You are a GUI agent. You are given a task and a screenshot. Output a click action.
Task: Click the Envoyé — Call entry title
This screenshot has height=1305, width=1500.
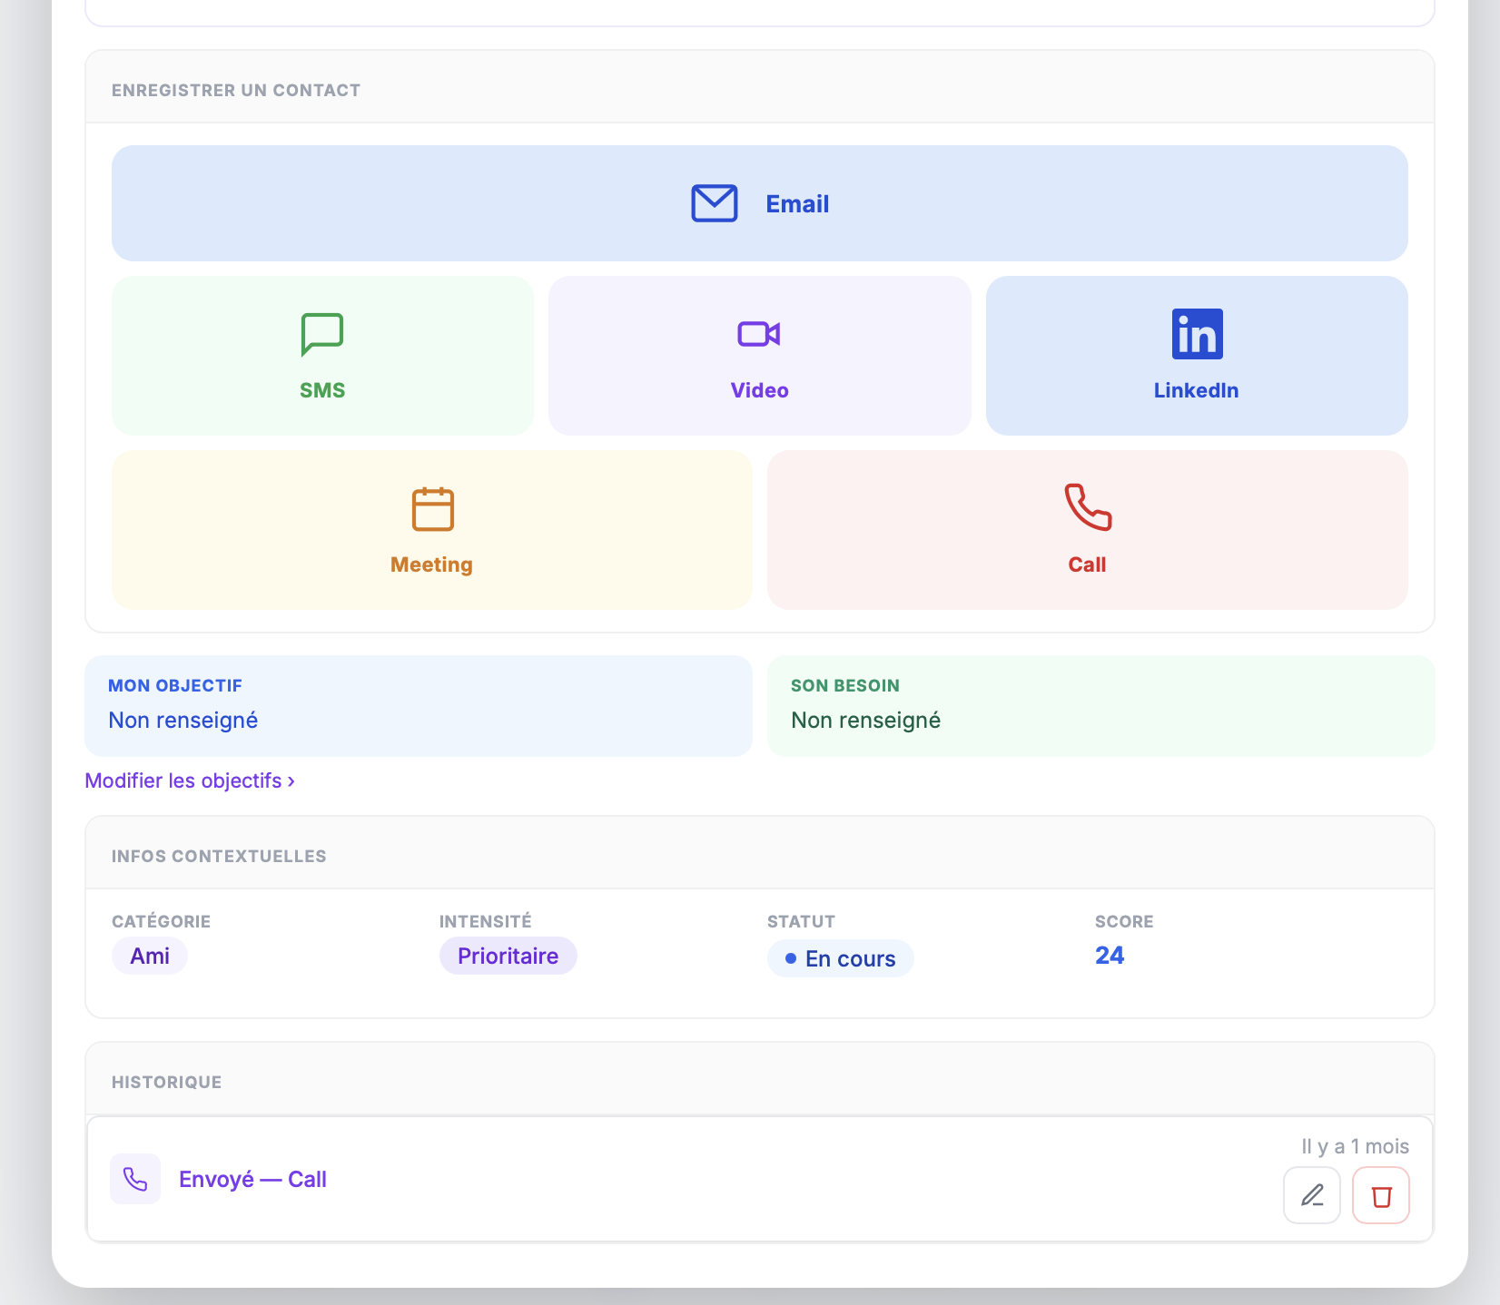(x=252, y=1179)
